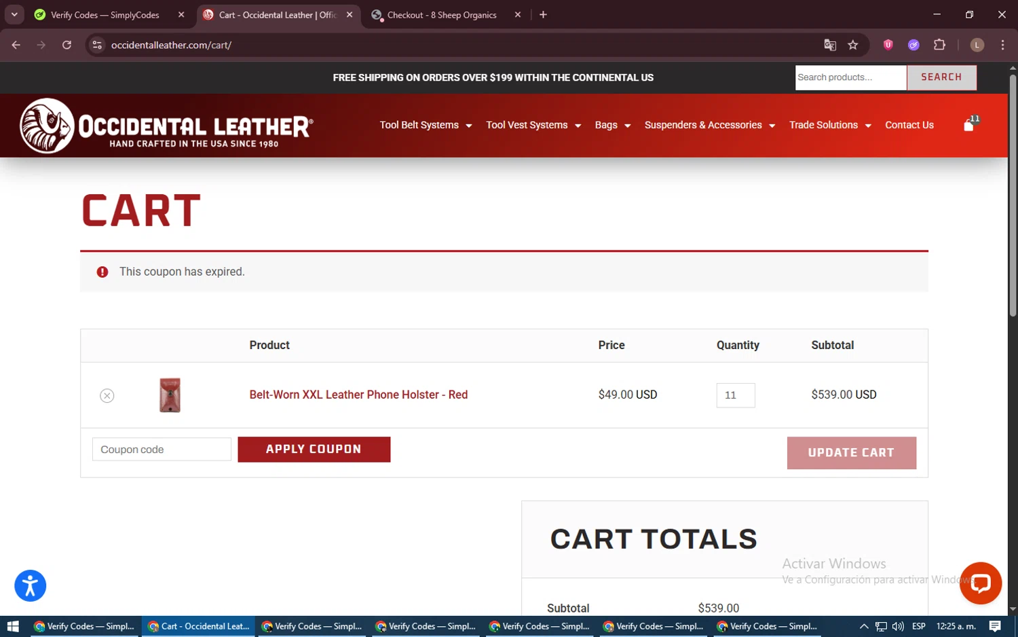1018x637 pixels.
Task: Open the first Verify Codes taskbar window
Action: click(x=85, y=626)
